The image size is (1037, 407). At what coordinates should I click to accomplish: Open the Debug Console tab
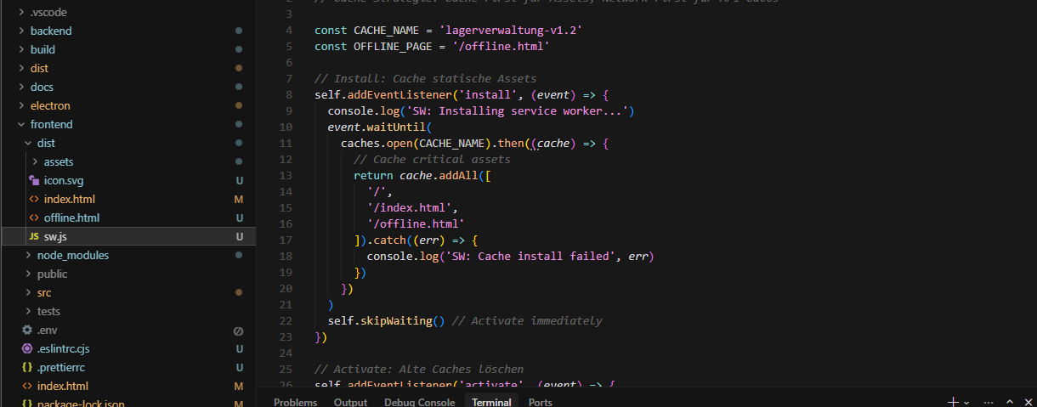click(x=419, y=403)
